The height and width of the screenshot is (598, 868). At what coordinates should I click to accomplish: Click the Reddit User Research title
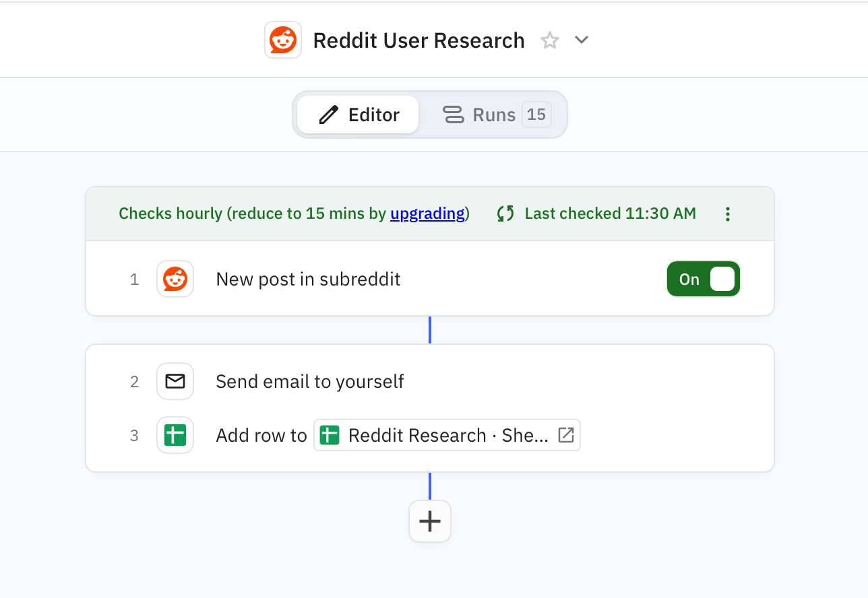418,40
